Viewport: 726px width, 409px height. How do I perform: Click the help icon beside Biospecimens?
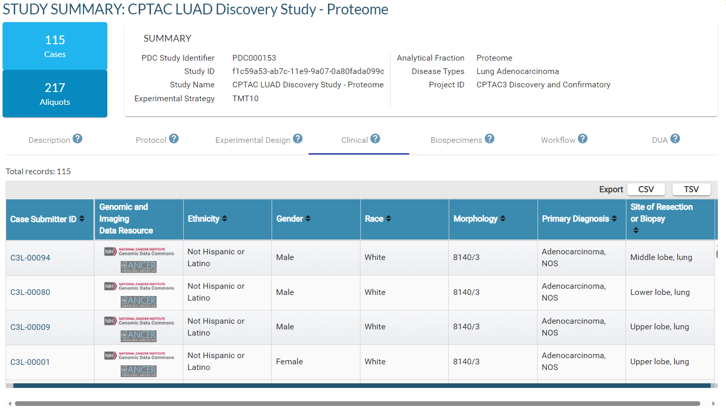coord(489,139)
